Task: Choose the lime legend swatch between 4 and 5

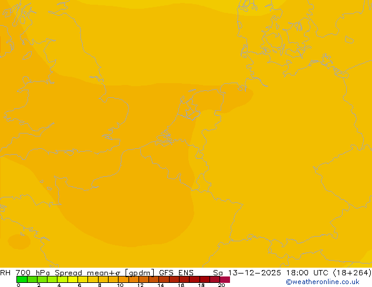Action: tap(62, 279)
